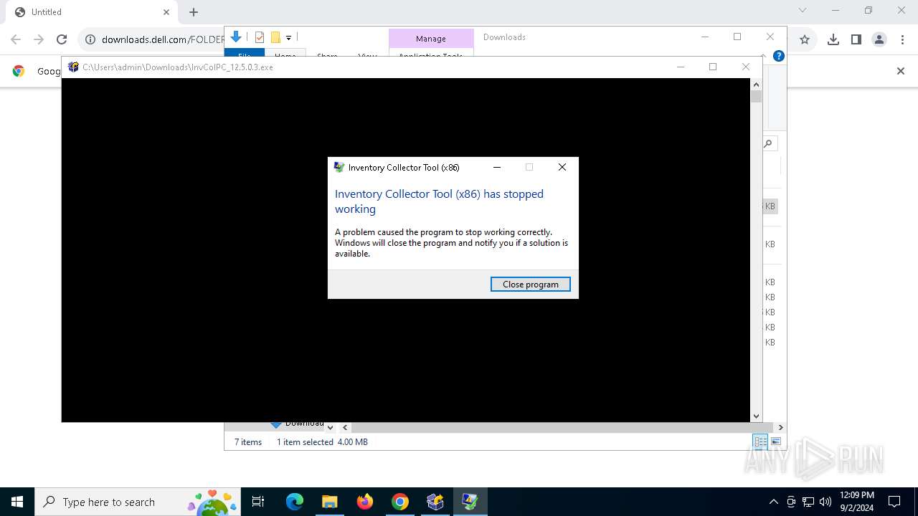Switch Explorer to details view icon
This screenshot has width=918, height=516.
(x=760, y=442)
